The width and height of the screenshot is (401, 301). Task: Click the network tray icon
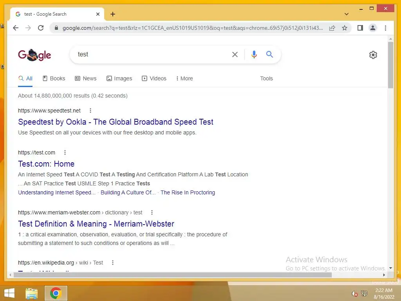[364, 294]
